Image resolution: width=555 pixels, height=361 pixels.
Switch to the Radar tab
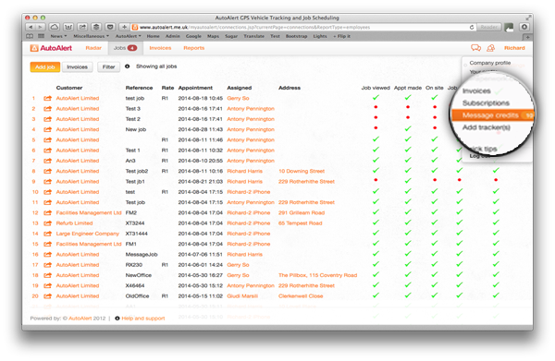click(93, 48)
